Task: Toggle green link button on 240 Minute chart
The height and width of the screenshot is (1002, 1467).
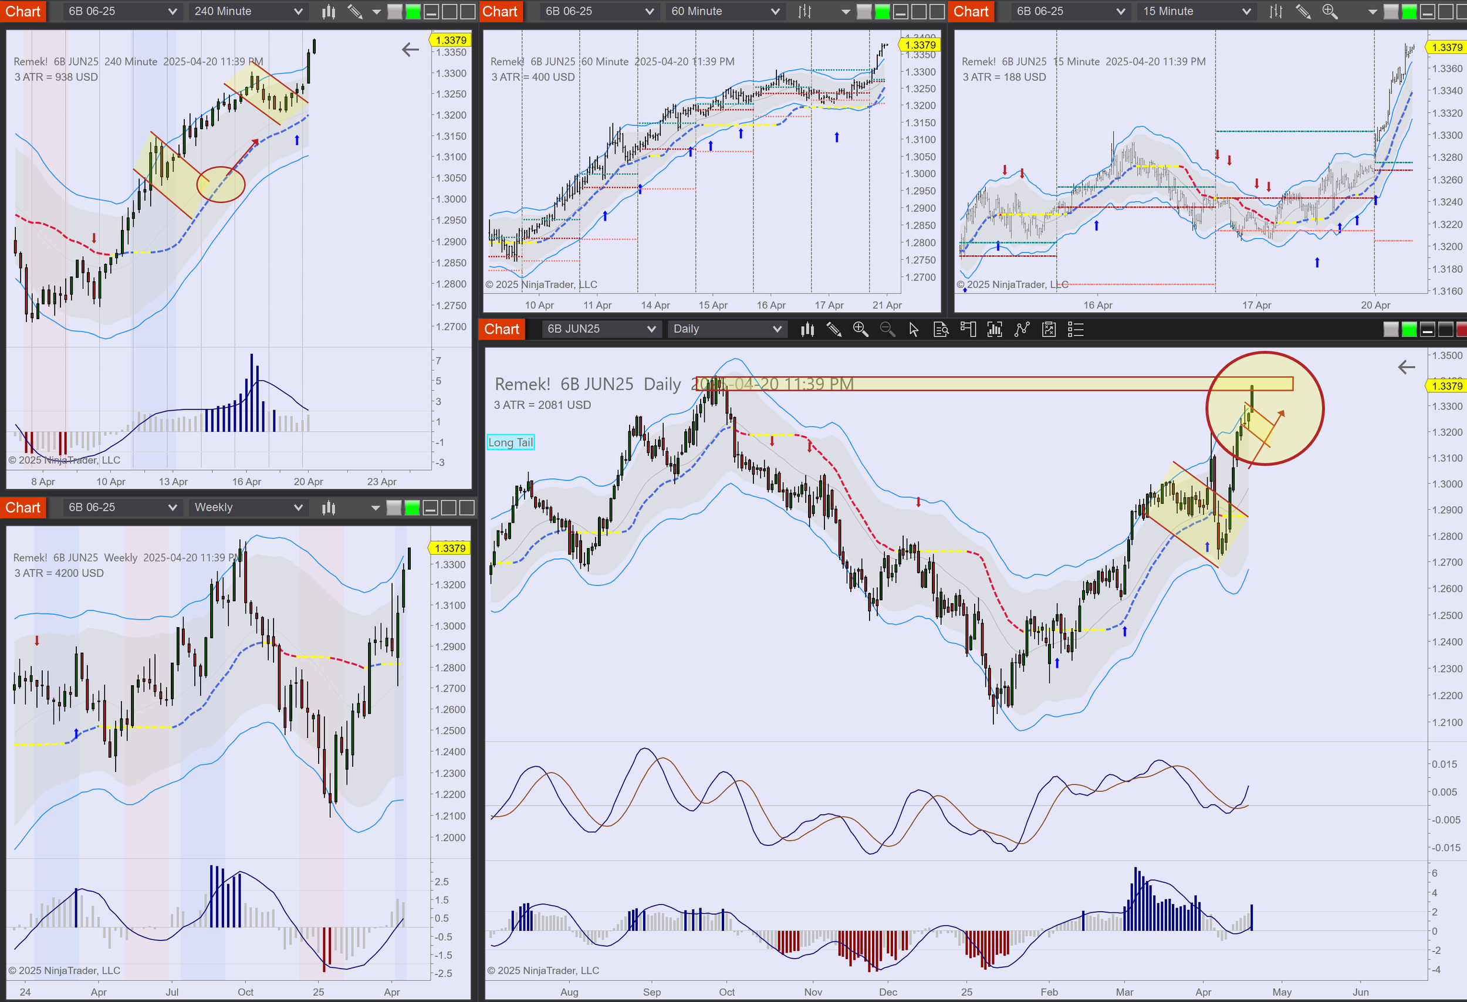Action: click(413, 11)
